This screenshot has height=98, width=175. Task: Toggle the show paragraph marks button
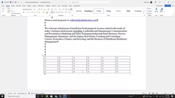71,9
